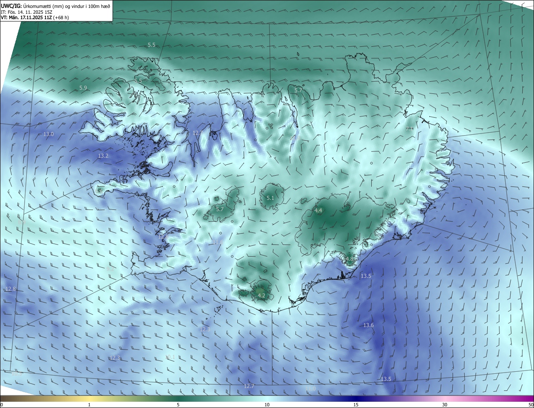Click the legend tick label 30

click(445, 405)
